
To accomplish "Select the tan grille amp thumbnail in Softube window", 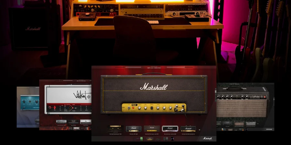I will (239, 124).
